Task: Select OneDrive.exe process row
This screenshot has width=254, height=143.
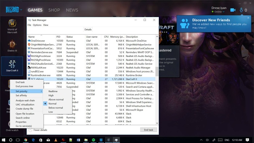Action: (91, 41)
